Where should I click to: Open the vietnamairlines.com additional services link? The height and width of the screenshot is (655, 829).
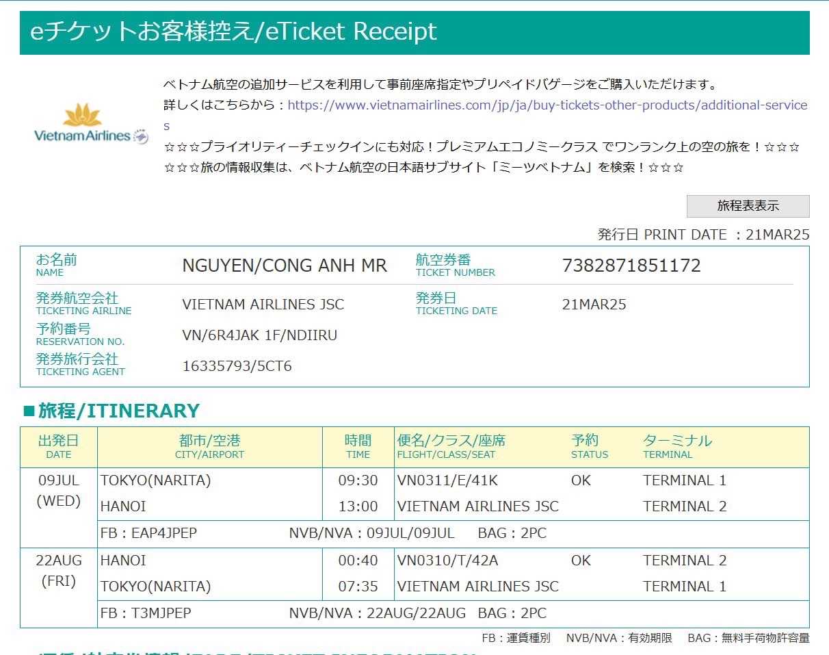pyautogui.click(x=547, y=105)
